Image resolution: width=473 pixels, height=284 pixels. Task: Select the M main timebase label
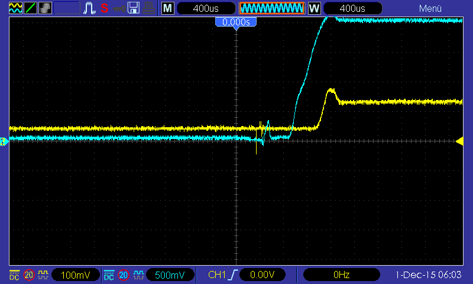pyautogui.click(x=168, y=8)
